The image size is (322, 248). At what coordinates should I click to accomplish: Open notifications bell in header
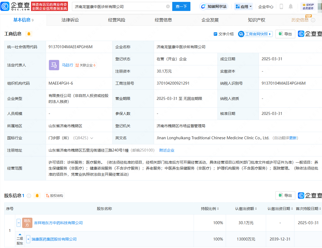(x=291, y=6)
